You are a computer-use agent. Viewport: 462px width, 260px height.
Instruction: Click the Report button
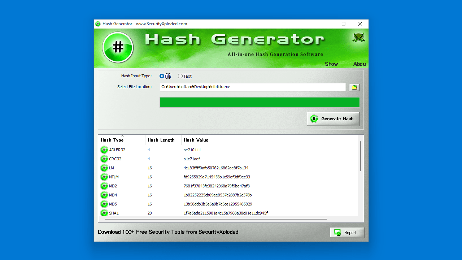tap(347, 233)
